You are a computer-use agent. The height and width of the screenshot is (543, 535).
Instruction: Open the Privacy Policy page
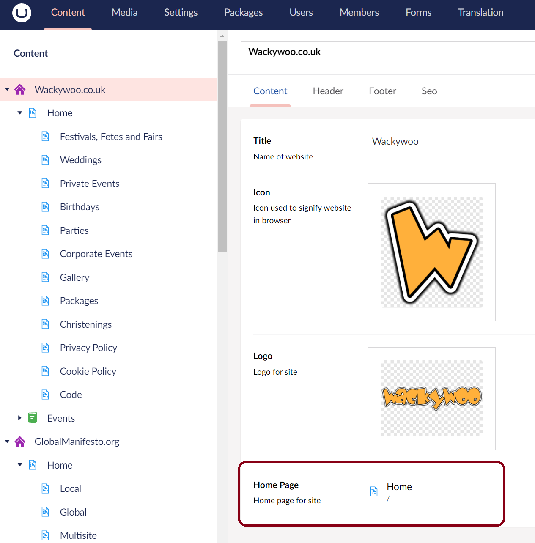coord(88,348)
